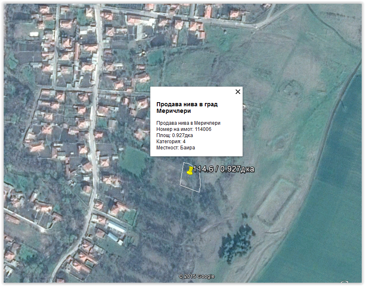This screenshot has width=365, height=286.
Task: Click the "Площ: 0.927дка" line in popup
Action: (x=174, y=135)
